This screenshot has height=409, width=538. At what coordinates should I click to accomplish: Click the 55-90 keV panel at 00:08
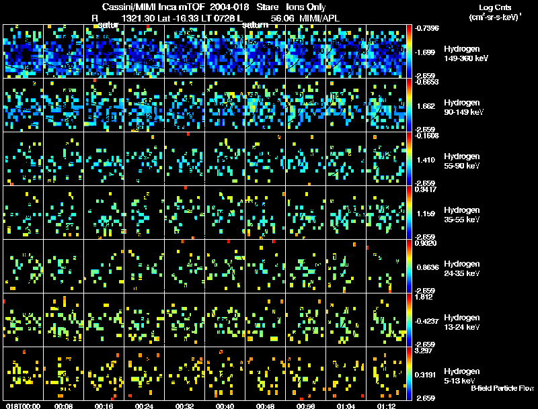click(x=63, y=159)
